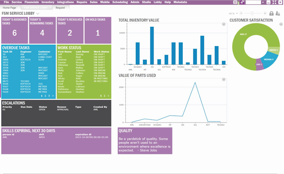284x174 pixels.
Task: Go to next page arrow in Work Status
Action: (108, 96)
